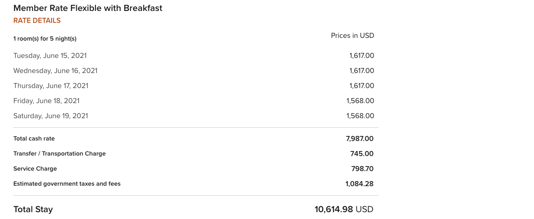This screenshot has width=534, height=219.
Task: Click the Service Charge label
Action: point(35,169)
